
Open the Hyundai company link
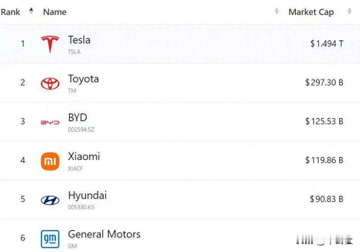(x=87, y=195)
